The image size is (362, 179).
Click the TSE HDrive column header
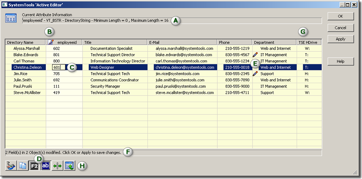pos(308,42)
